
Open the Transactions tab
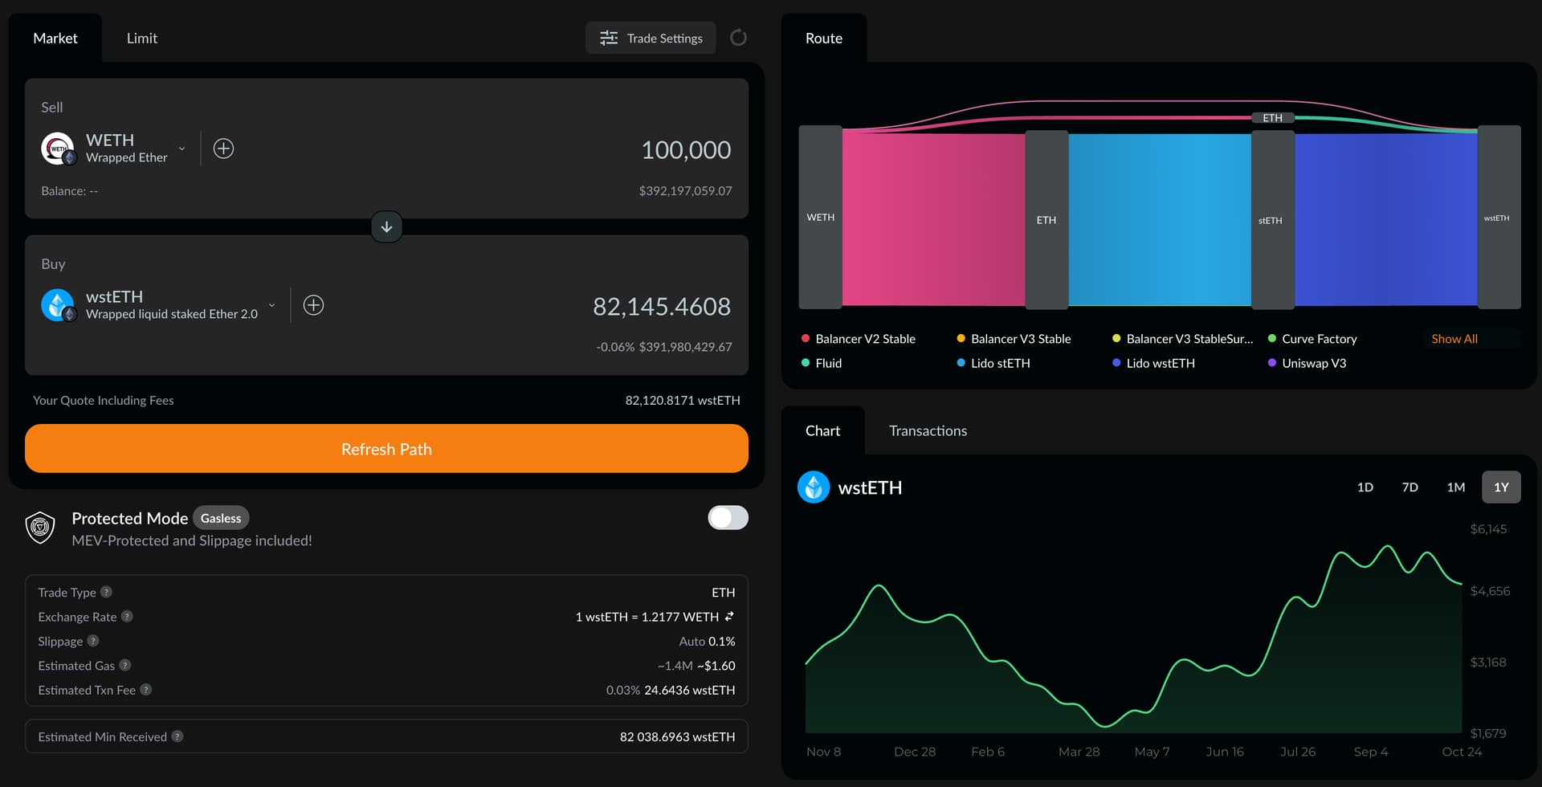(x=928, y=430)
